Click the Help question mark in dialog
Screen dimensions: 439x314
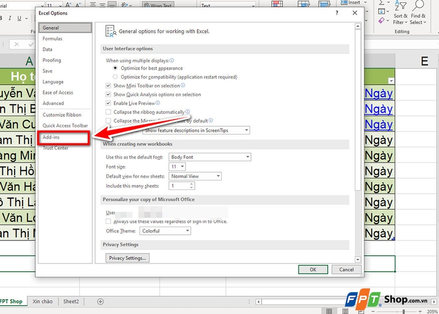pyautogui.click(x=337, y=13)
